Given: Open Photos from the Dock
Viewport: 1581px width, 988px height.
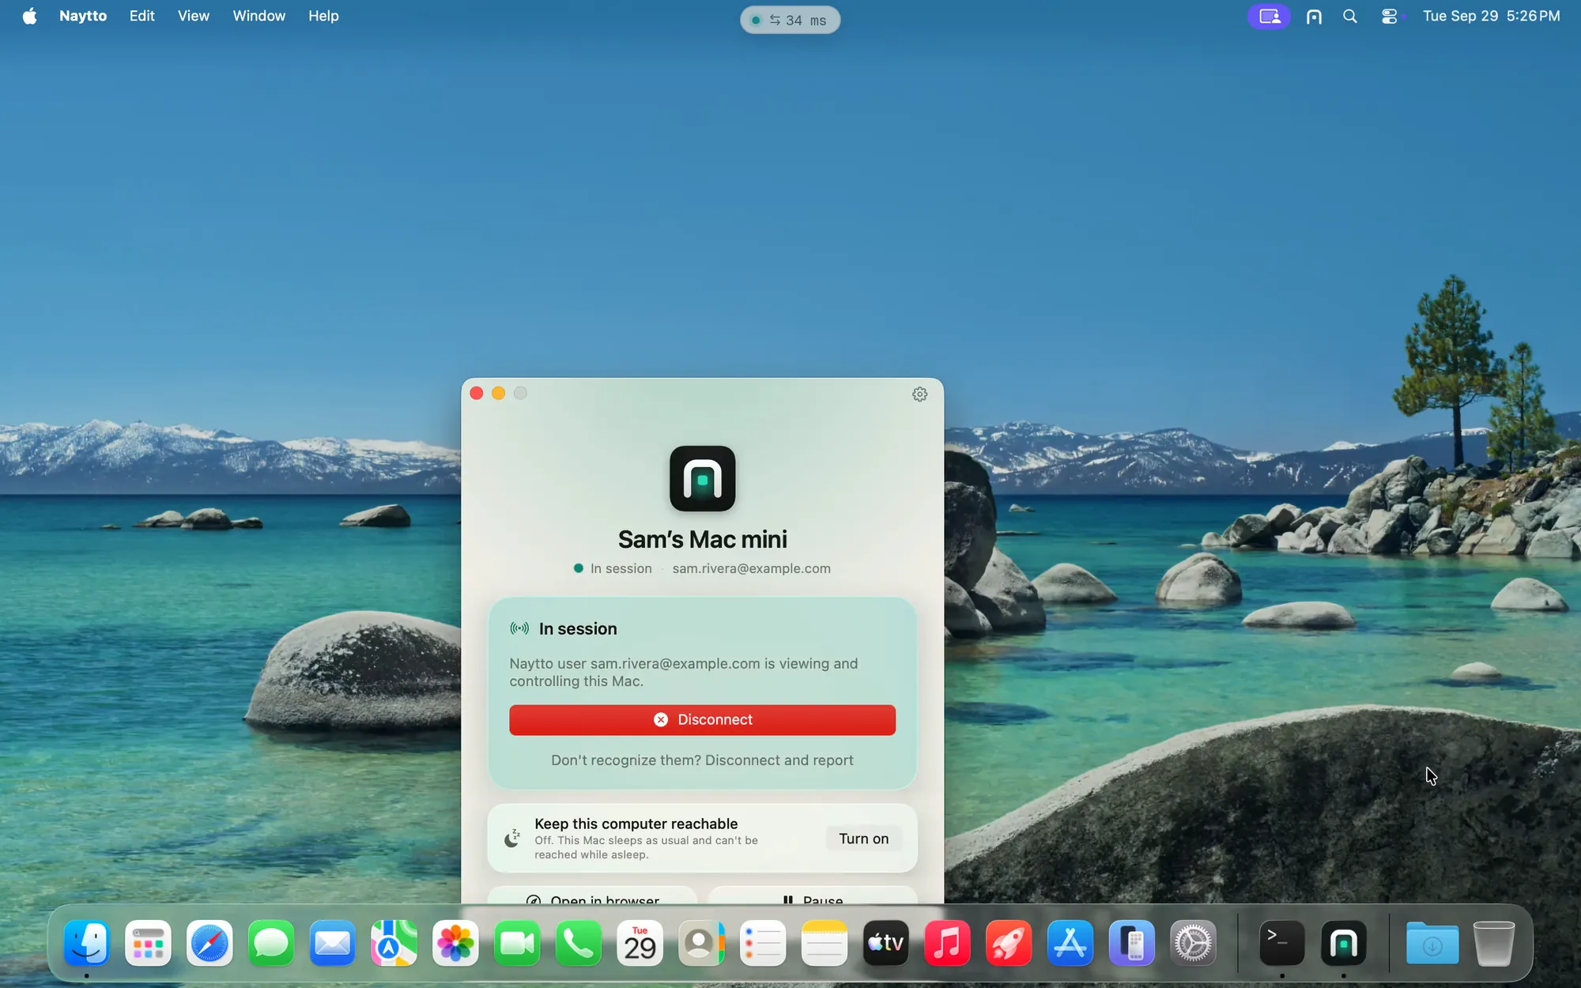Looking at the screenshot, I should 455,943.
